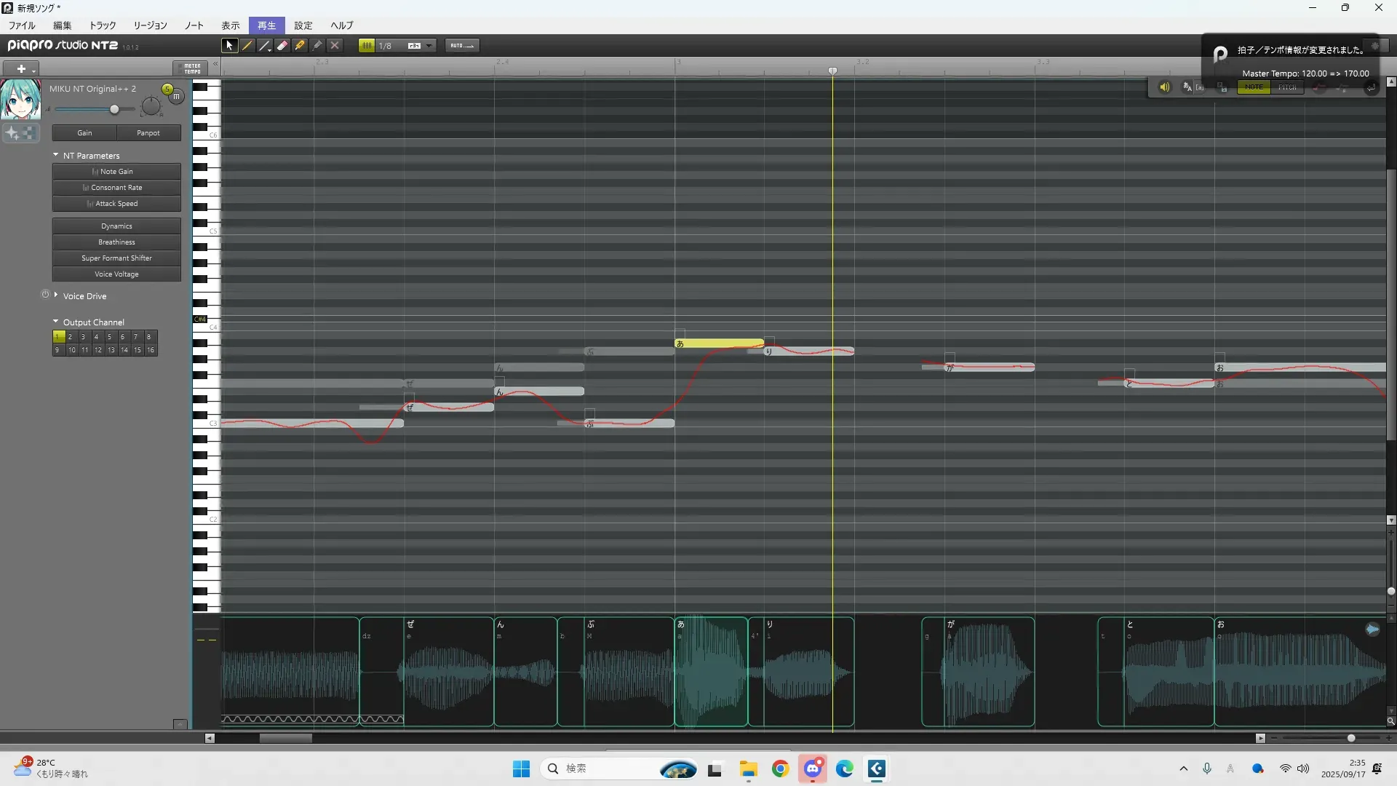The height and width of the screenshot is (786, 1397).
Task: Click the track volume slider knob
Action: [114, 109]
